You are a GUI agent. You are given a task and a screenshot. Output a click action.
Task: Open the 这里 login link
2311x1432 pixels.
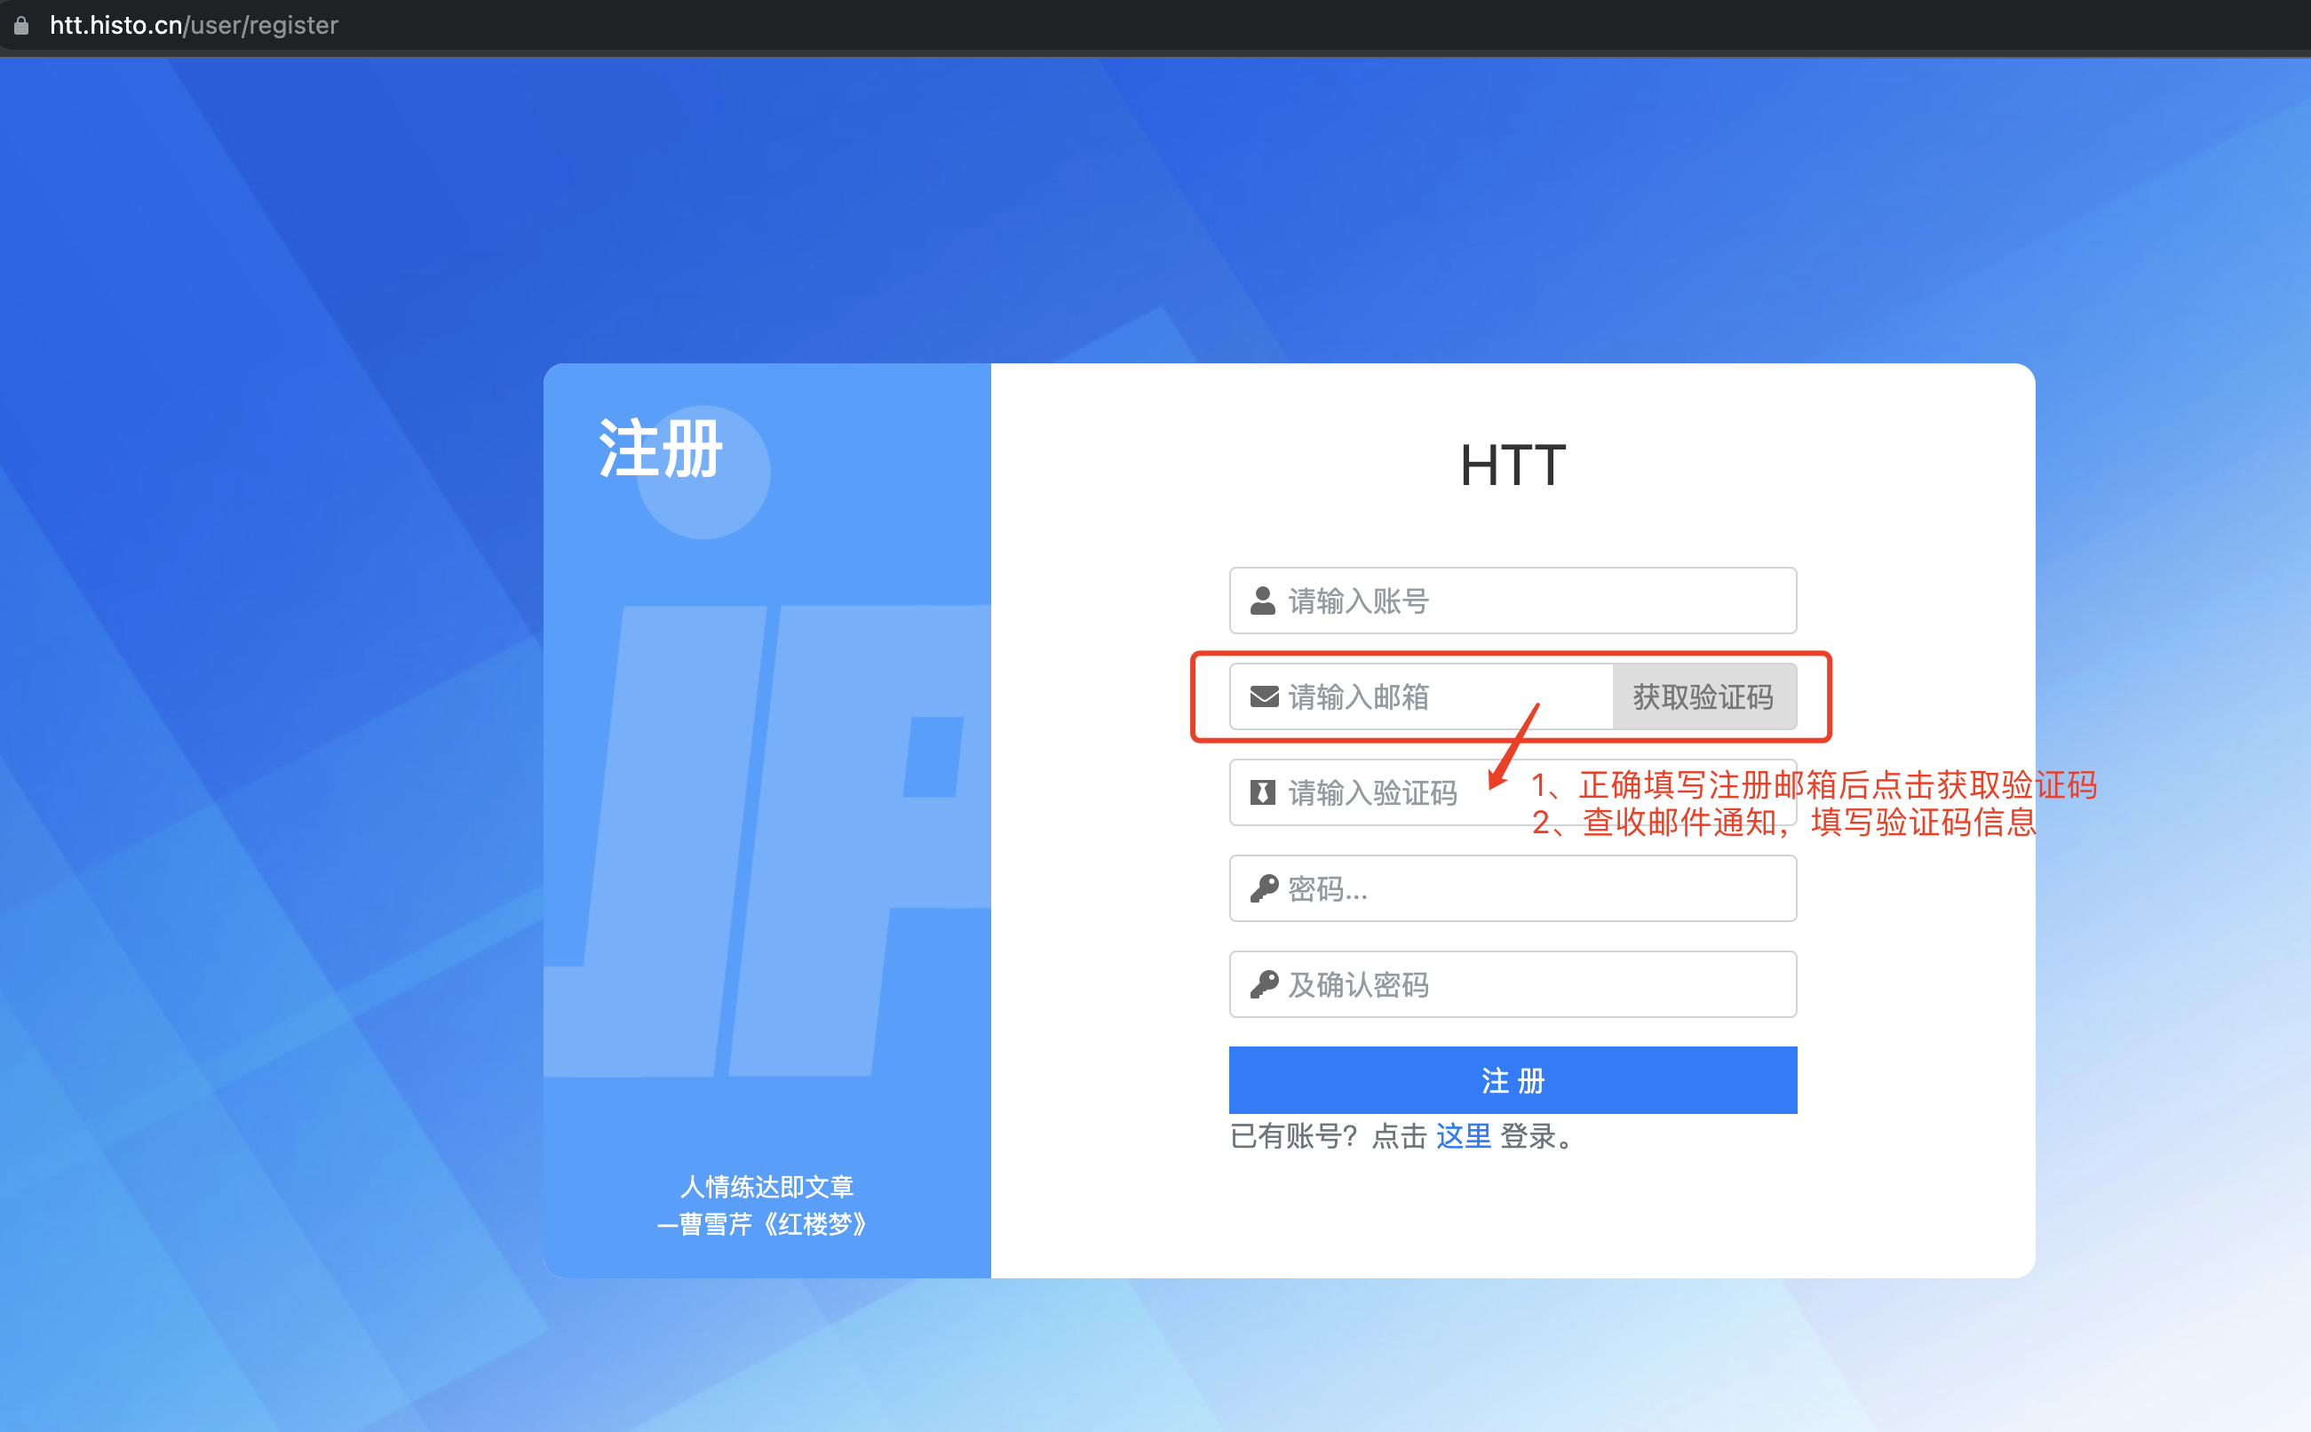pyautogui.click(x=1463, y=1135)
